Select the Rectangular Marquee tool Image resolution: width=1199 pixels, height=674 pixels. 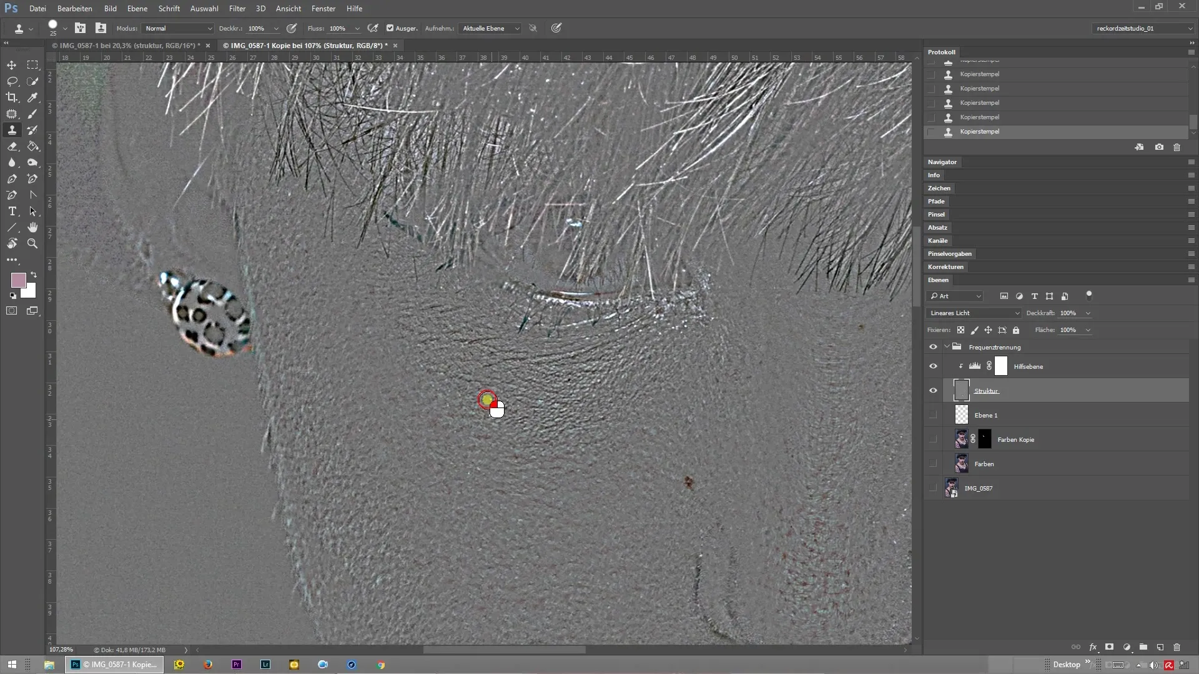32,65
